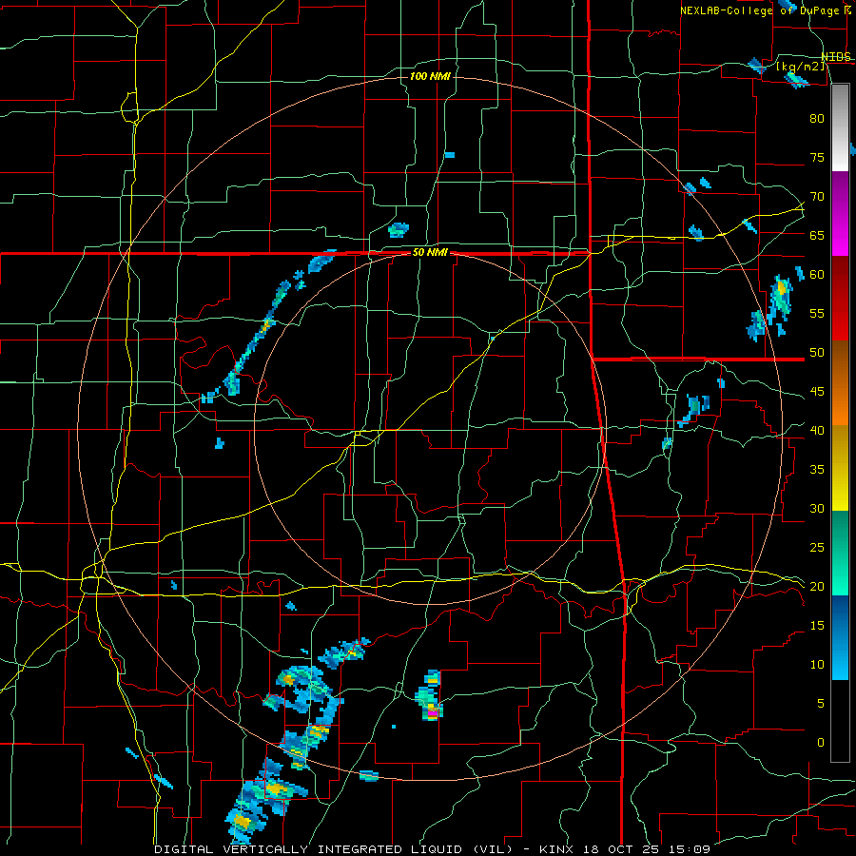Click the 25 value on the scale
The height and width of the screenshot is (856, 856).
[817, 548]
